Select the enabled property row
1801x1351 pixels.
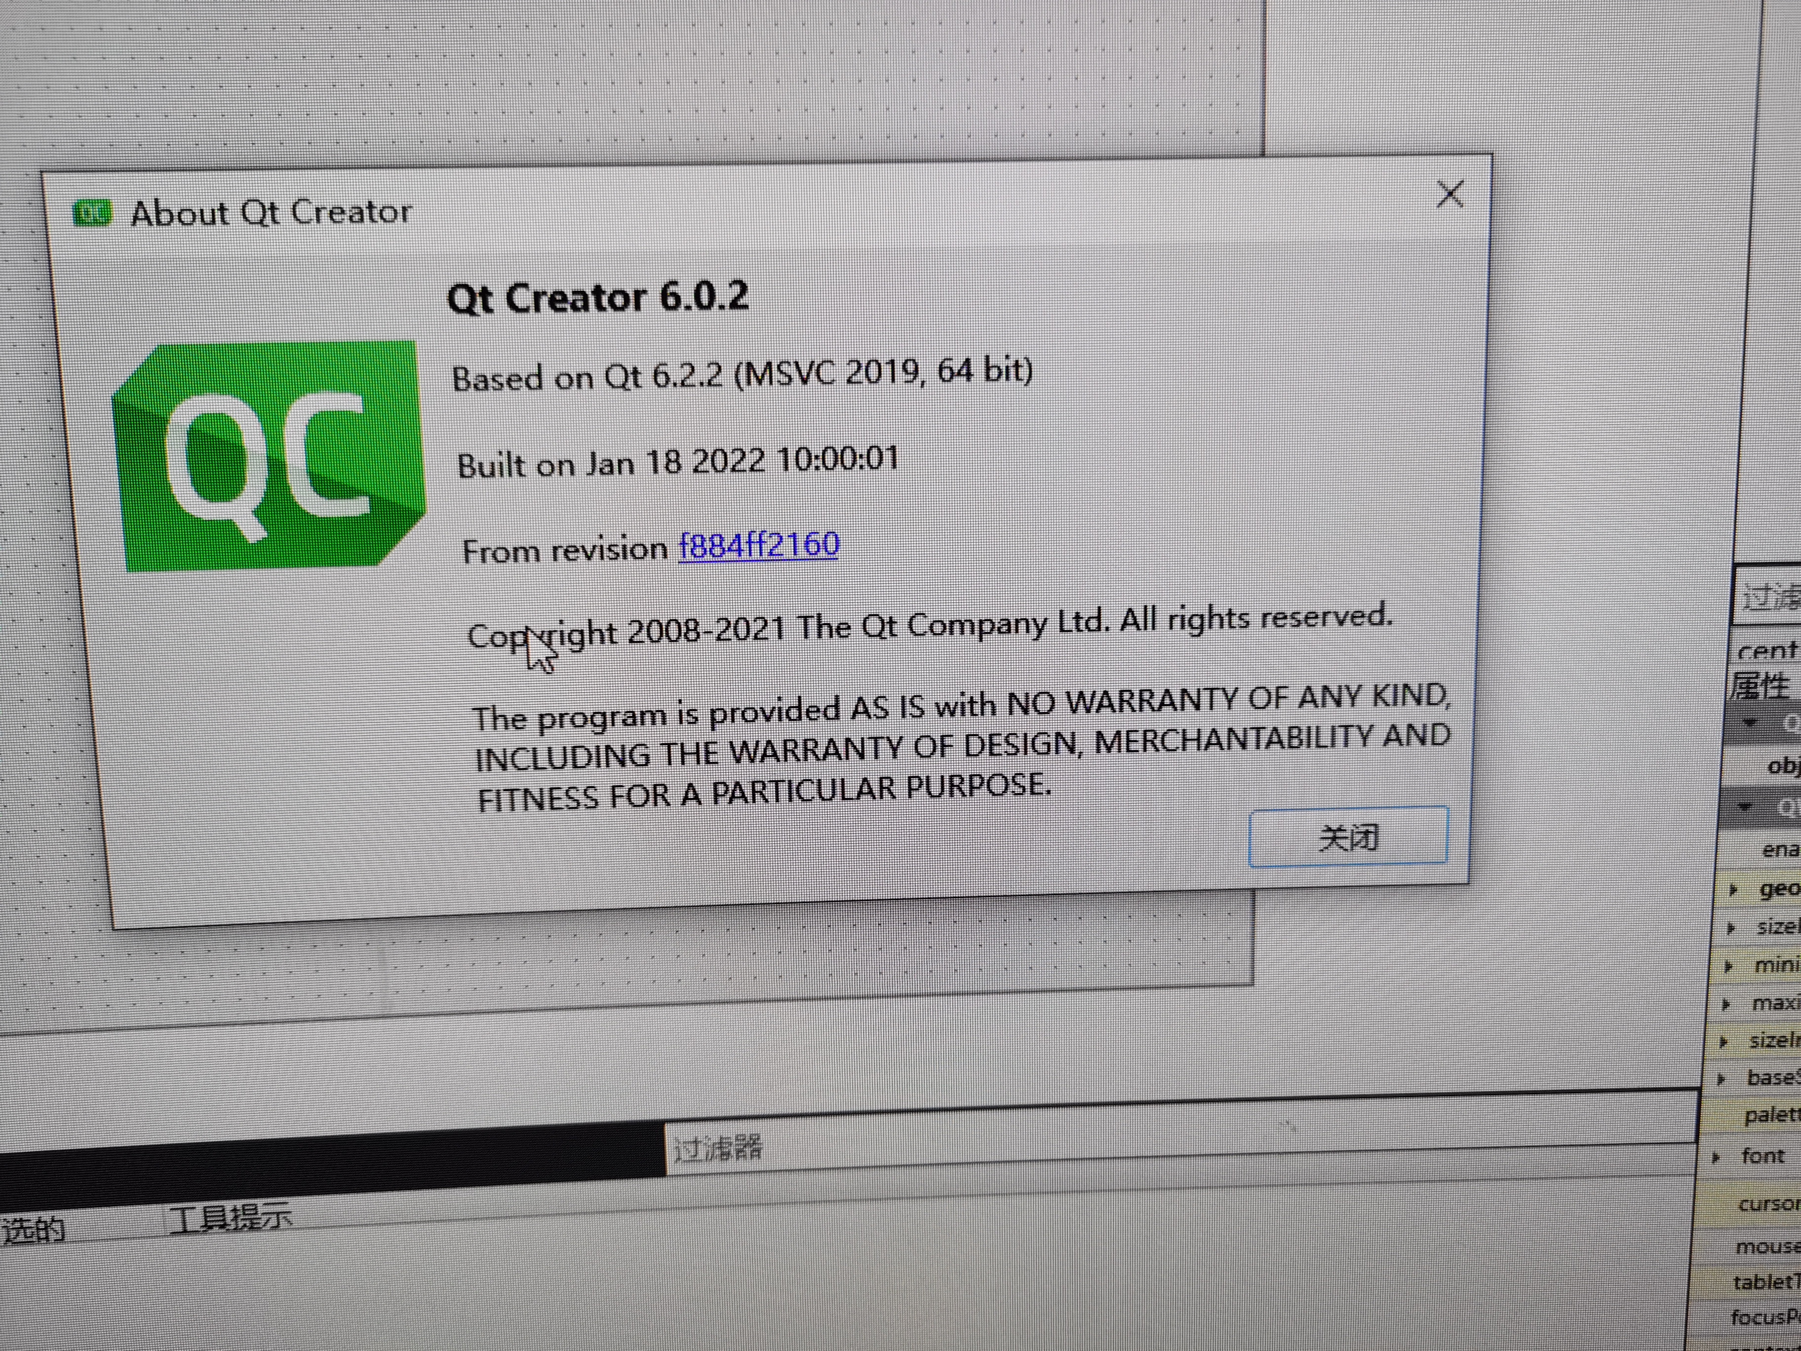(x=1779, y=849)
